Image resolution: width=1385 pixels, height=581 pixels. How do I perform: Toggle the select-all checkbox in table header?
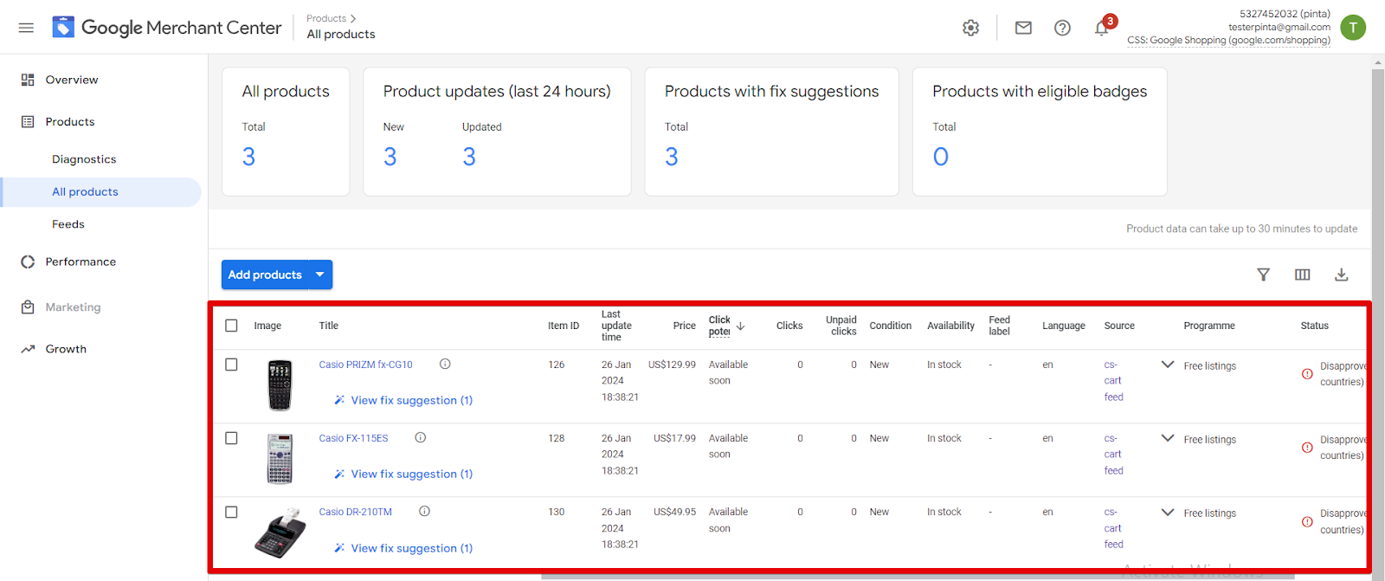231,326
